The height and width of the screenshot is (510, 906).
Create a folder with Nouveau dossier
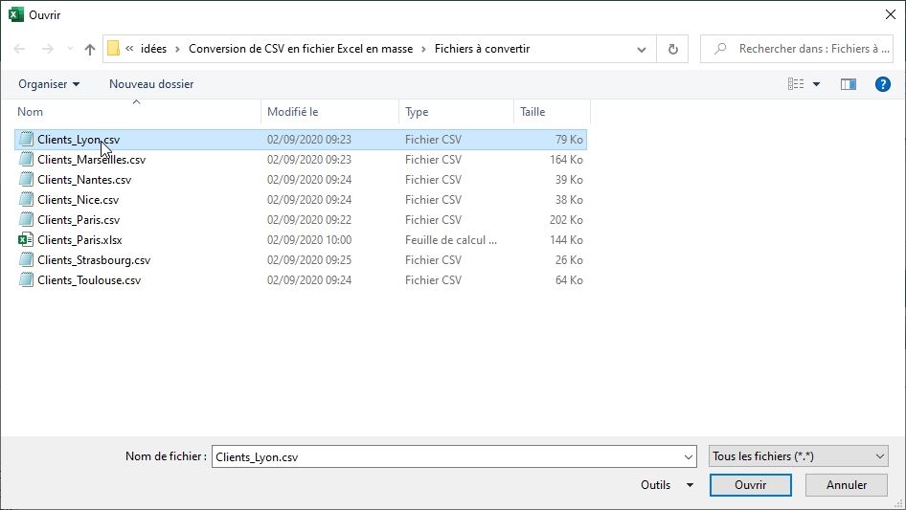tap(151, 84)
